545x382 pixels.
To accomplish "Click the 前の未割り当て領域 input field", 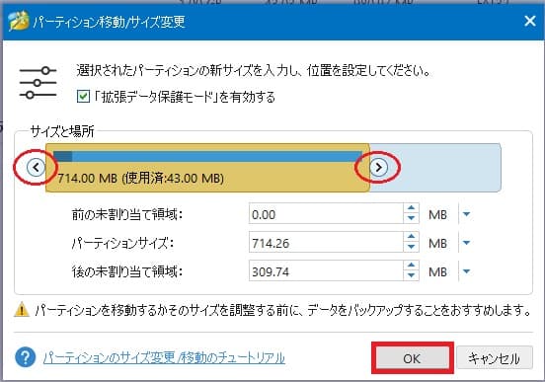I will tap(326, 214).
